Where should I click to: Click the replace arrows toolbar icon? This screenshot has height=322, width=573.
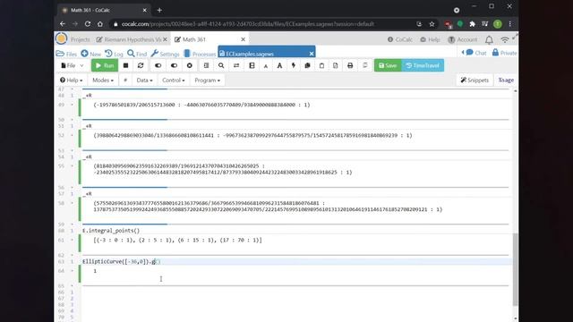pyautogui.click(x=236, y=65)
